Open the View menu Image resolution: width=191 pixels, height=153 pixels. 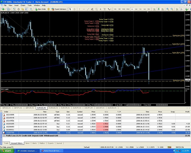(x=10, y=6)
